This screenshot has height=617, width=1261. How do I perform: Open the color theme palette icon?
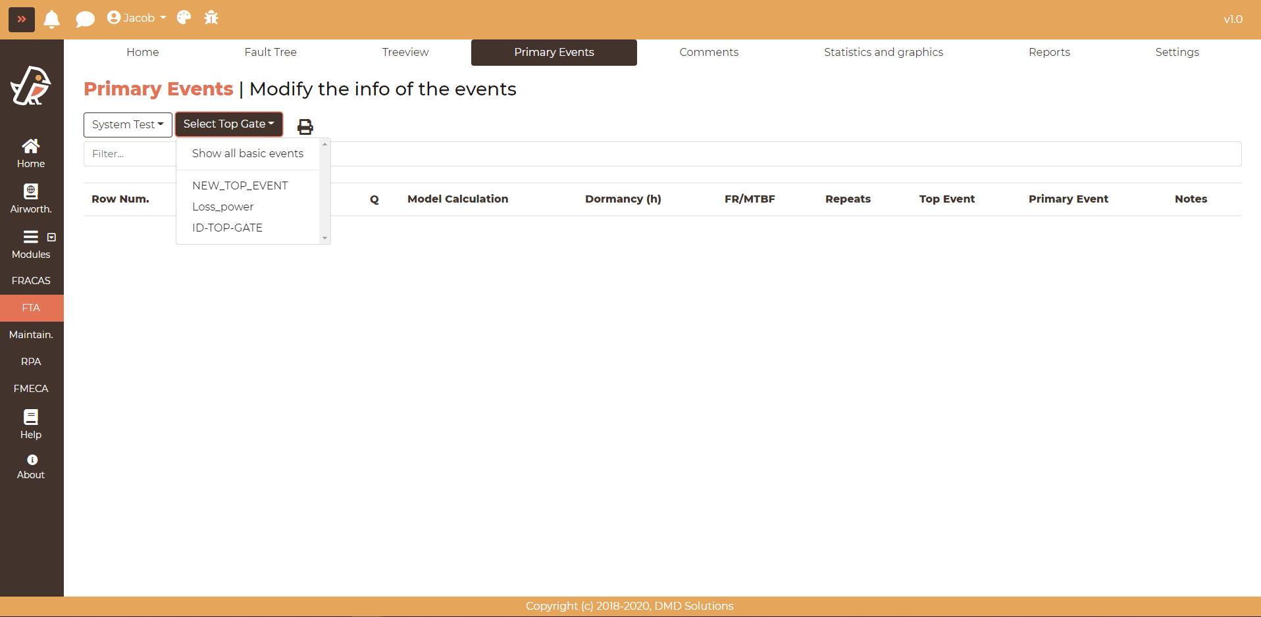tap(184, 18)
